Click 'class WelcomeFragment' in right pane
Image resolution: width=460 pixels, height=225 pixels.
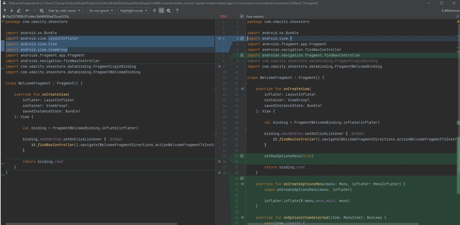pos(270,77)
